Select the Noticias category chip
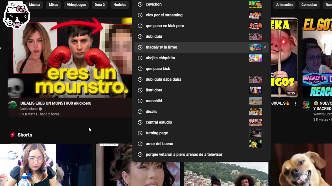332x186 pixels. click(120, 5)
